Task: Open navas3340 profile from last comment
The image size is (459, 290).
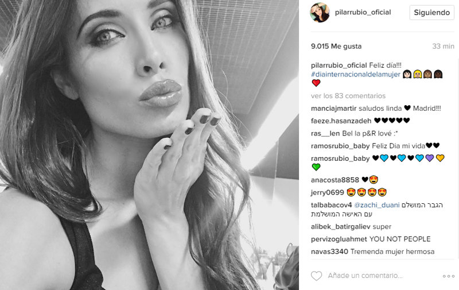Action: pos(329,252)
